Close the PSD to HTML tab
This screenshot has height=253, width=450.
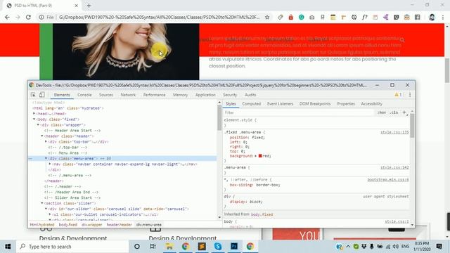[x=77, y=6]
